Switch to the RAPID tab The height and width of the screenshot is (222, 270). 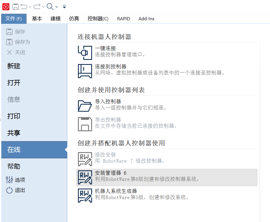point(124,18)
